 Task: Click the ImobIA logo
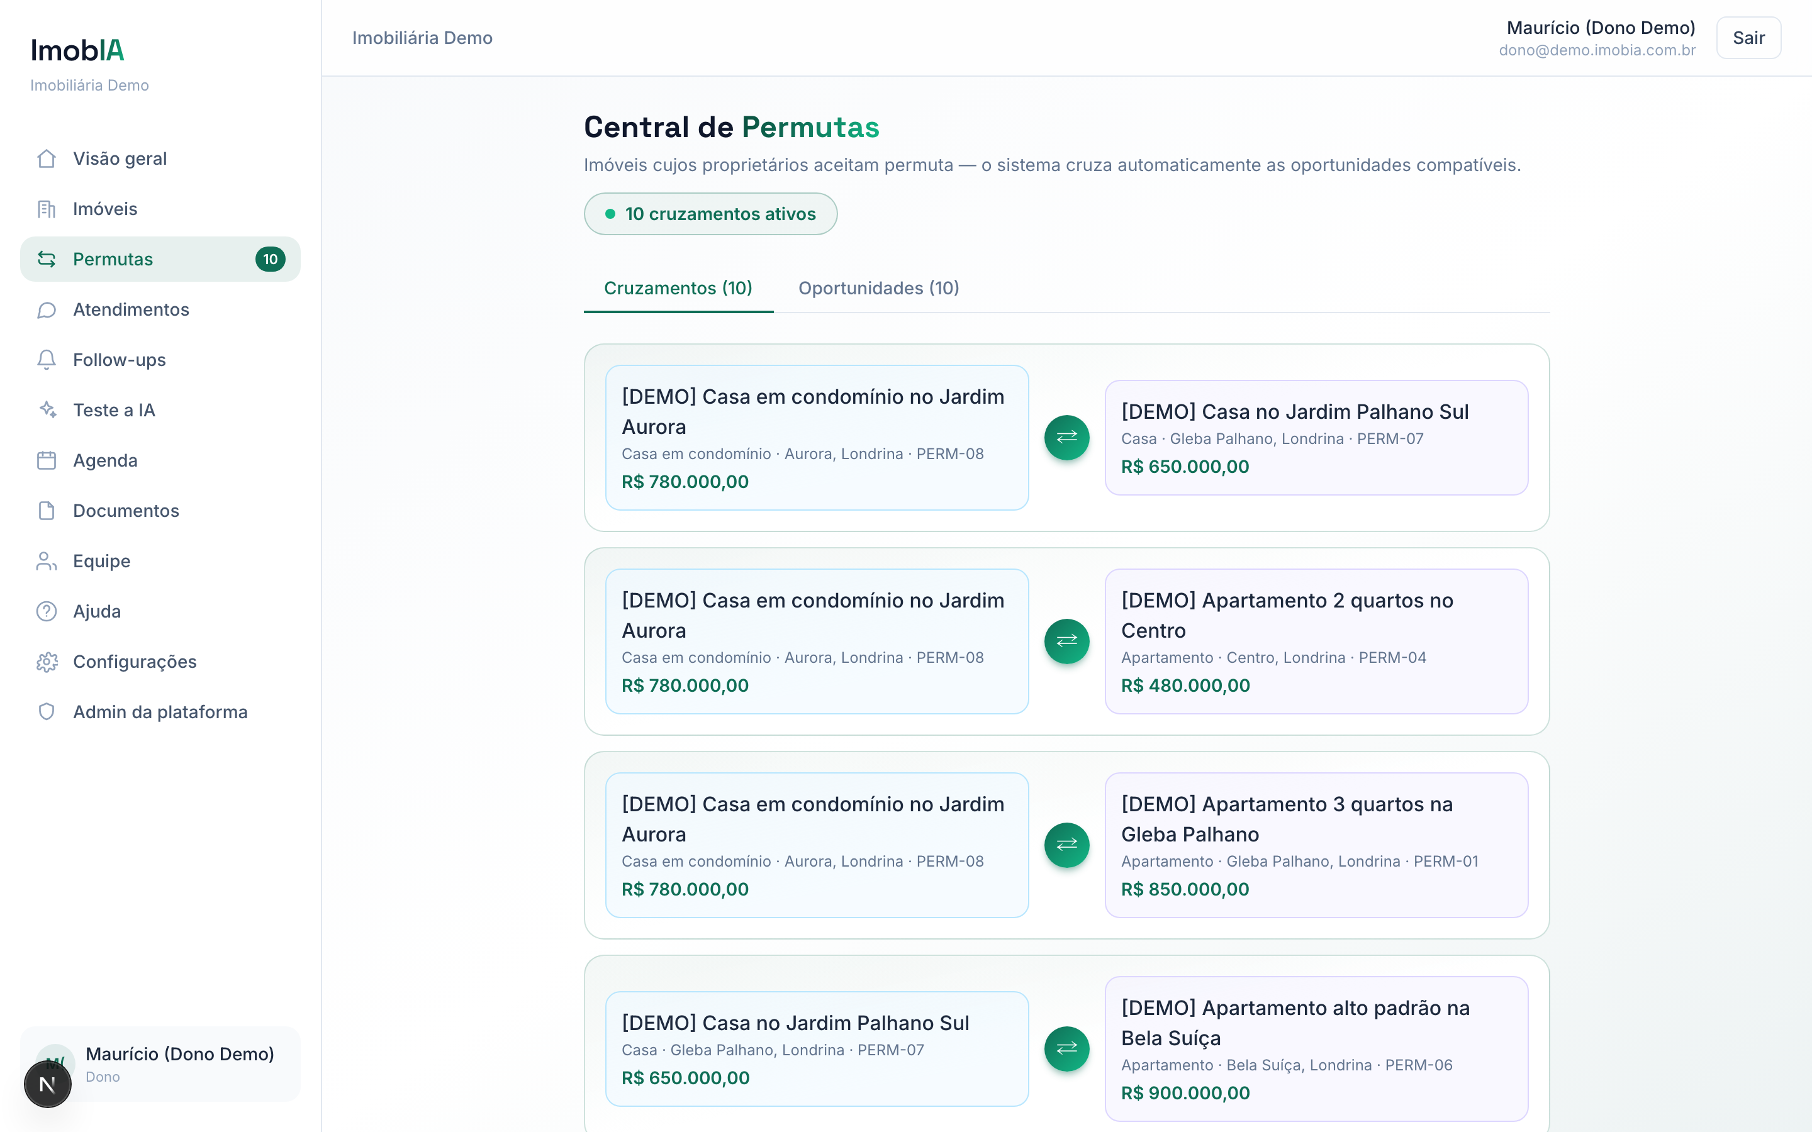77,50
